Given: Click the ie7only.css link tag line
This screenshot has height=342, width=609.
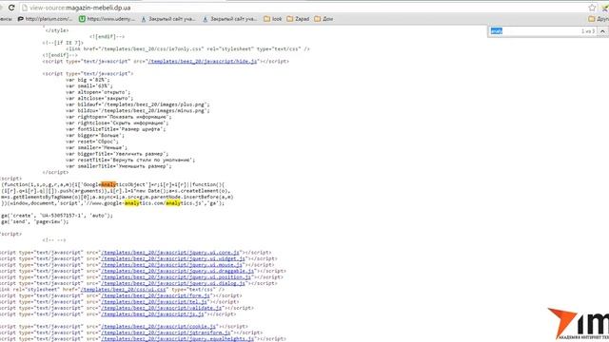Looking at the screenshot, I should (x=187, y=48).
